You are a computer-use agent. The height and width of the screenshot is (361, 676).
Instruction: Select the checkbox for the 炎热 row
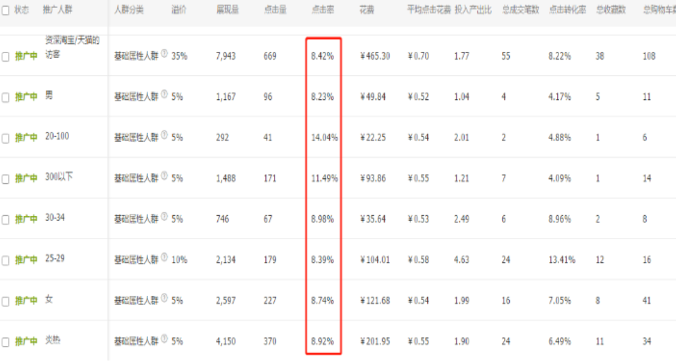tap(5, 342)
